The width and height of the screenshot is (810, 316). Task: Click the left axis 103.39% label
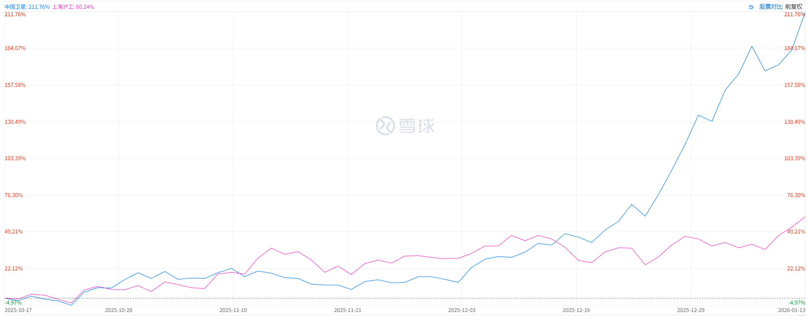(15, 158)
